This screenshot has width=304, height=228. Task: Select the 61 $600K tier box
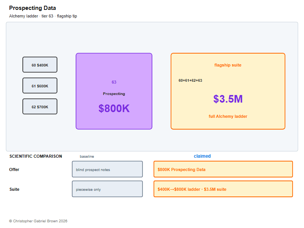pyautogui.click(x=40, y=85)
